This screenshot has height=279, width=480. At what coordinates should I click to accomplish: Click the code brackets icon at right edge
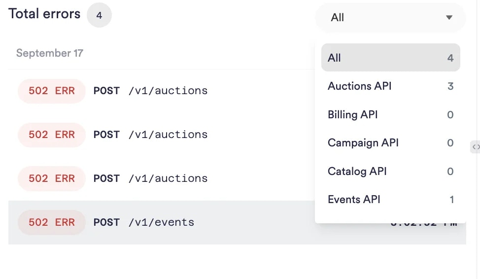click(475, 146)
